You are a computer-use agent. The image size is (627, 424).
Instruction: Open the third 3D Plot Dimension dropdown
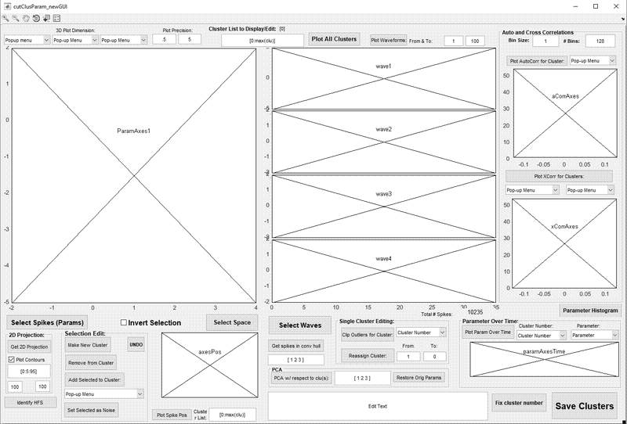pos(124,41)
